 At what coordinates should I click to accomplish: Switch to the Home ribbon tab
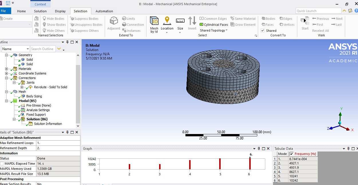[21, 11]
